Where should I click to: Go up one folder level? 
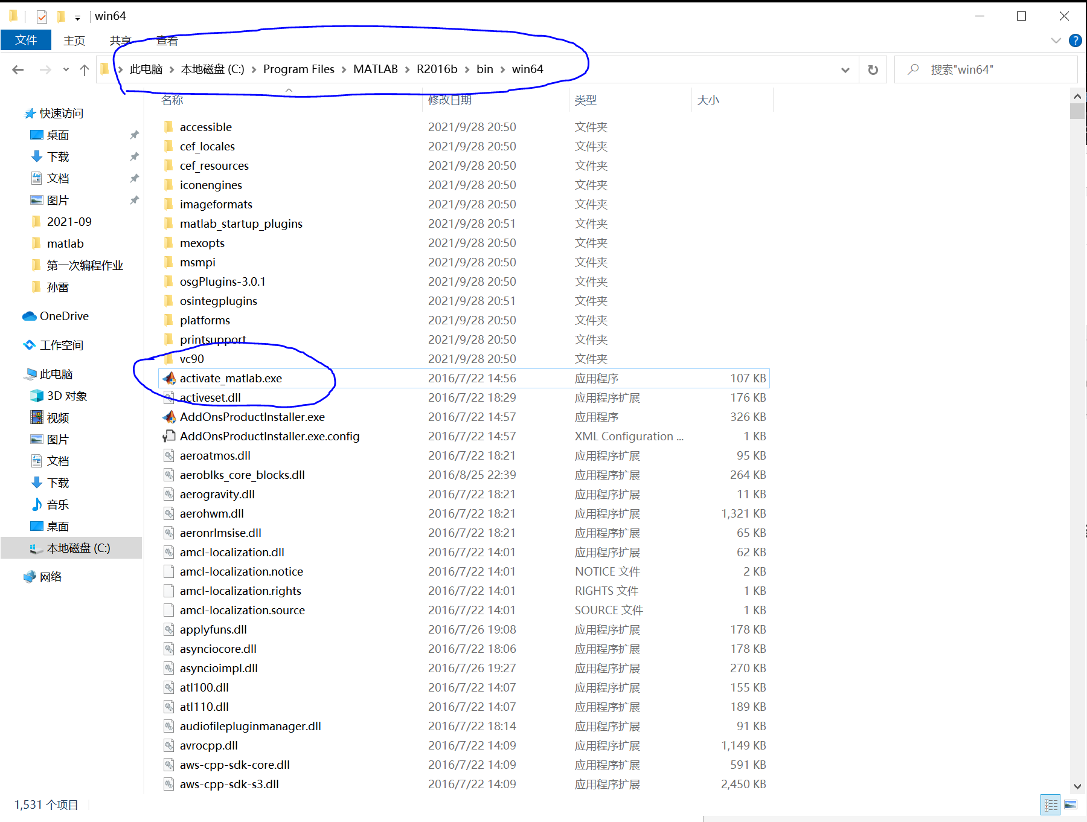tap(85, 69)
